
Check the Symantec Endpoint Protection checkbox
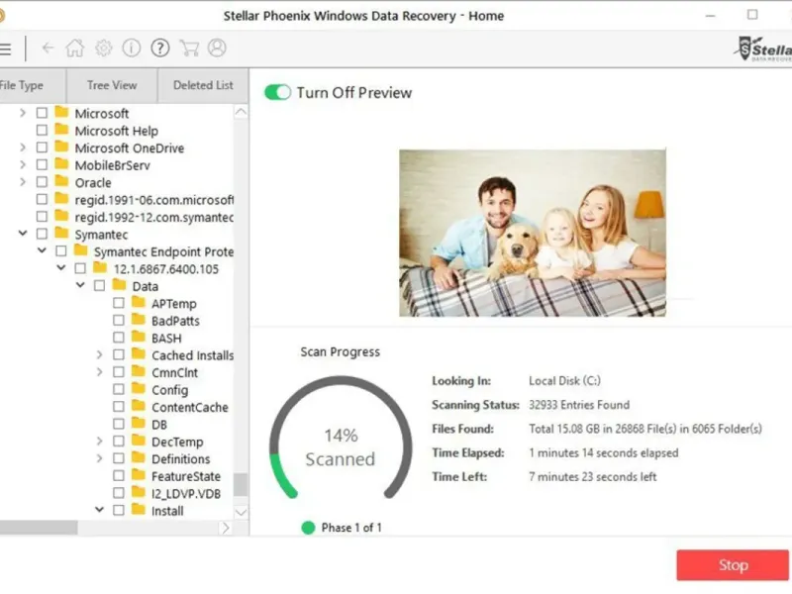(x=61, y=251)
